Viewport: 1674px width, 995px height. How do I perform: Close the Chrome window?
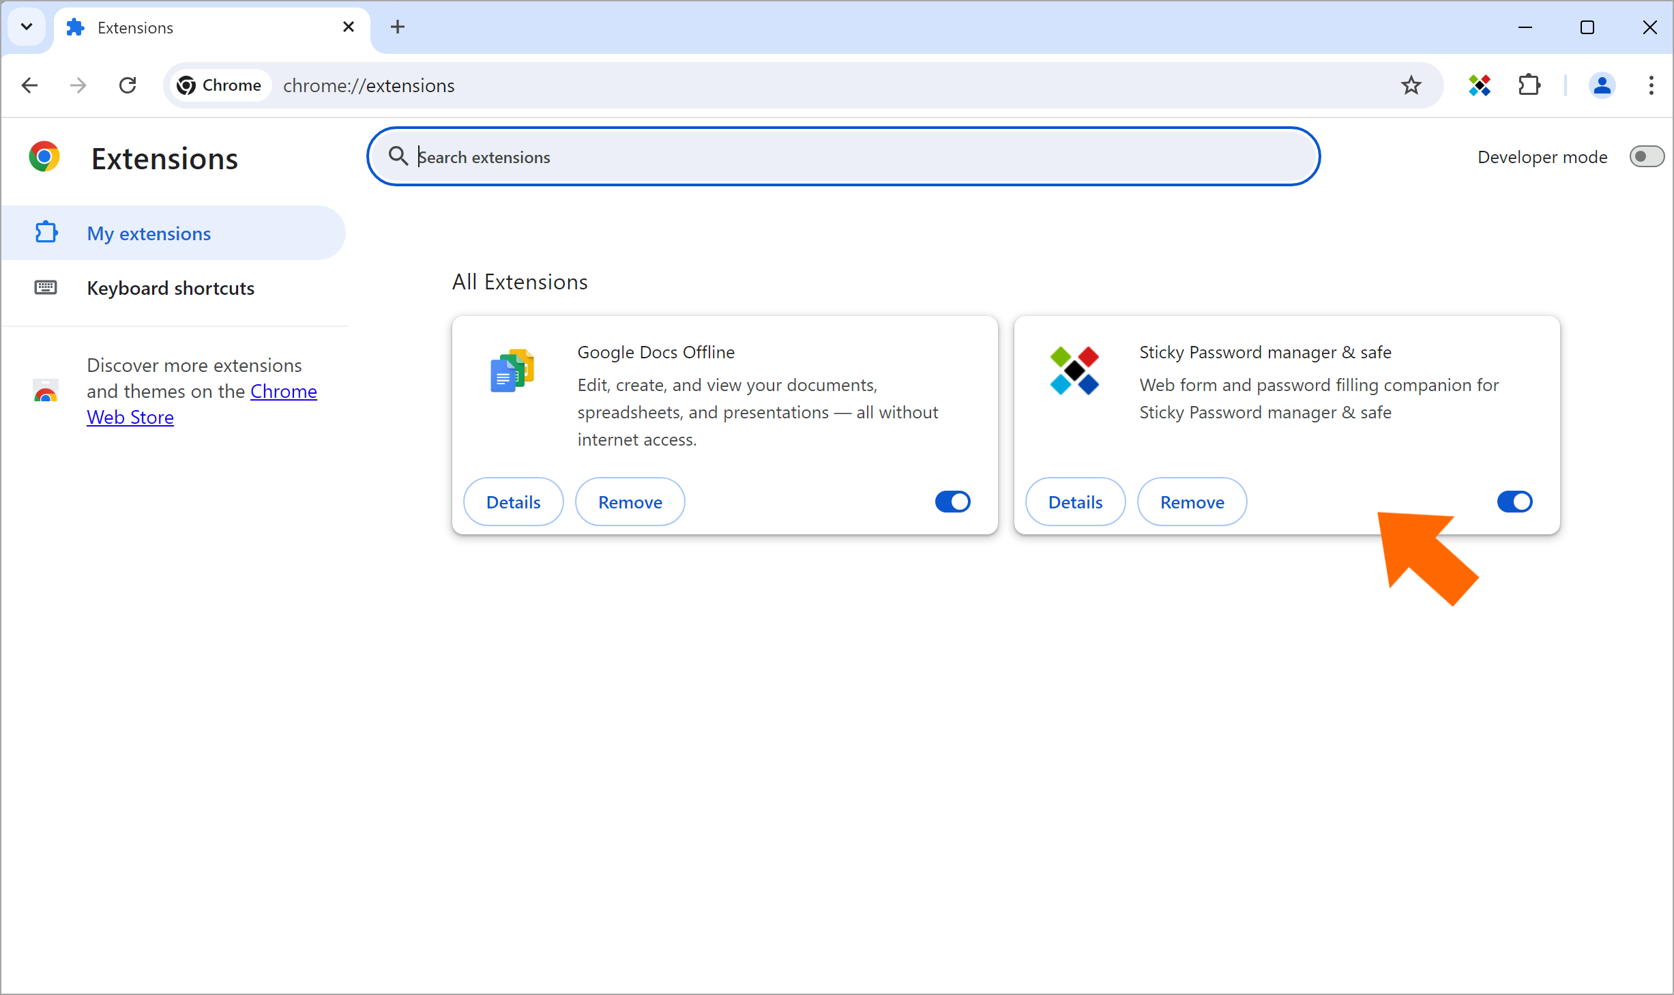[x=1650, y=27]
